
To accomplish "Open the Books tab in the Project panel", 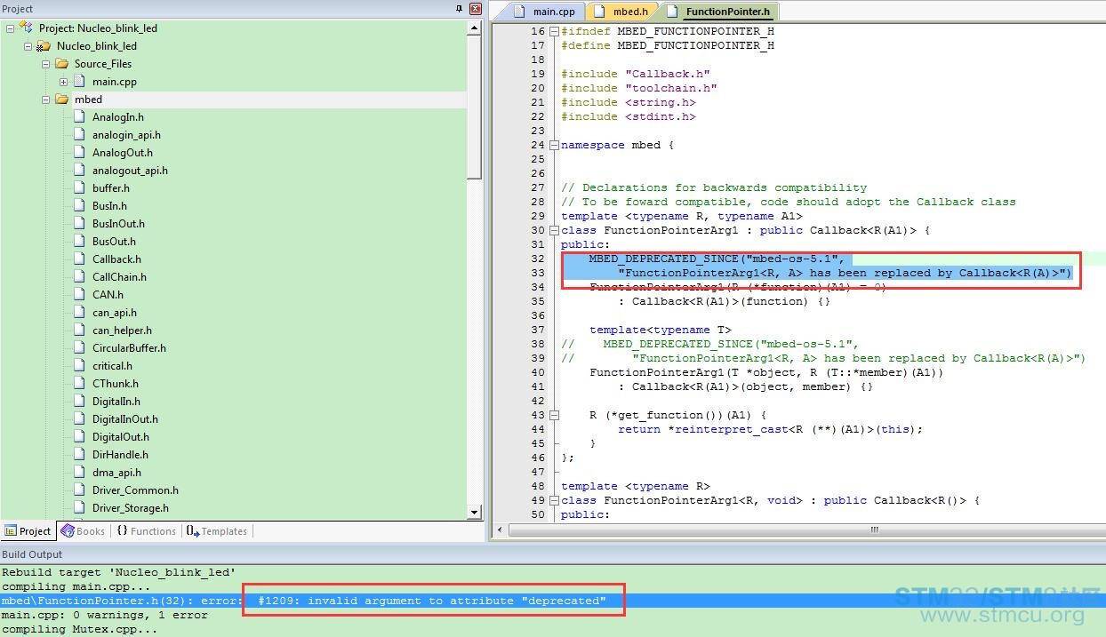I will (83, 531).
